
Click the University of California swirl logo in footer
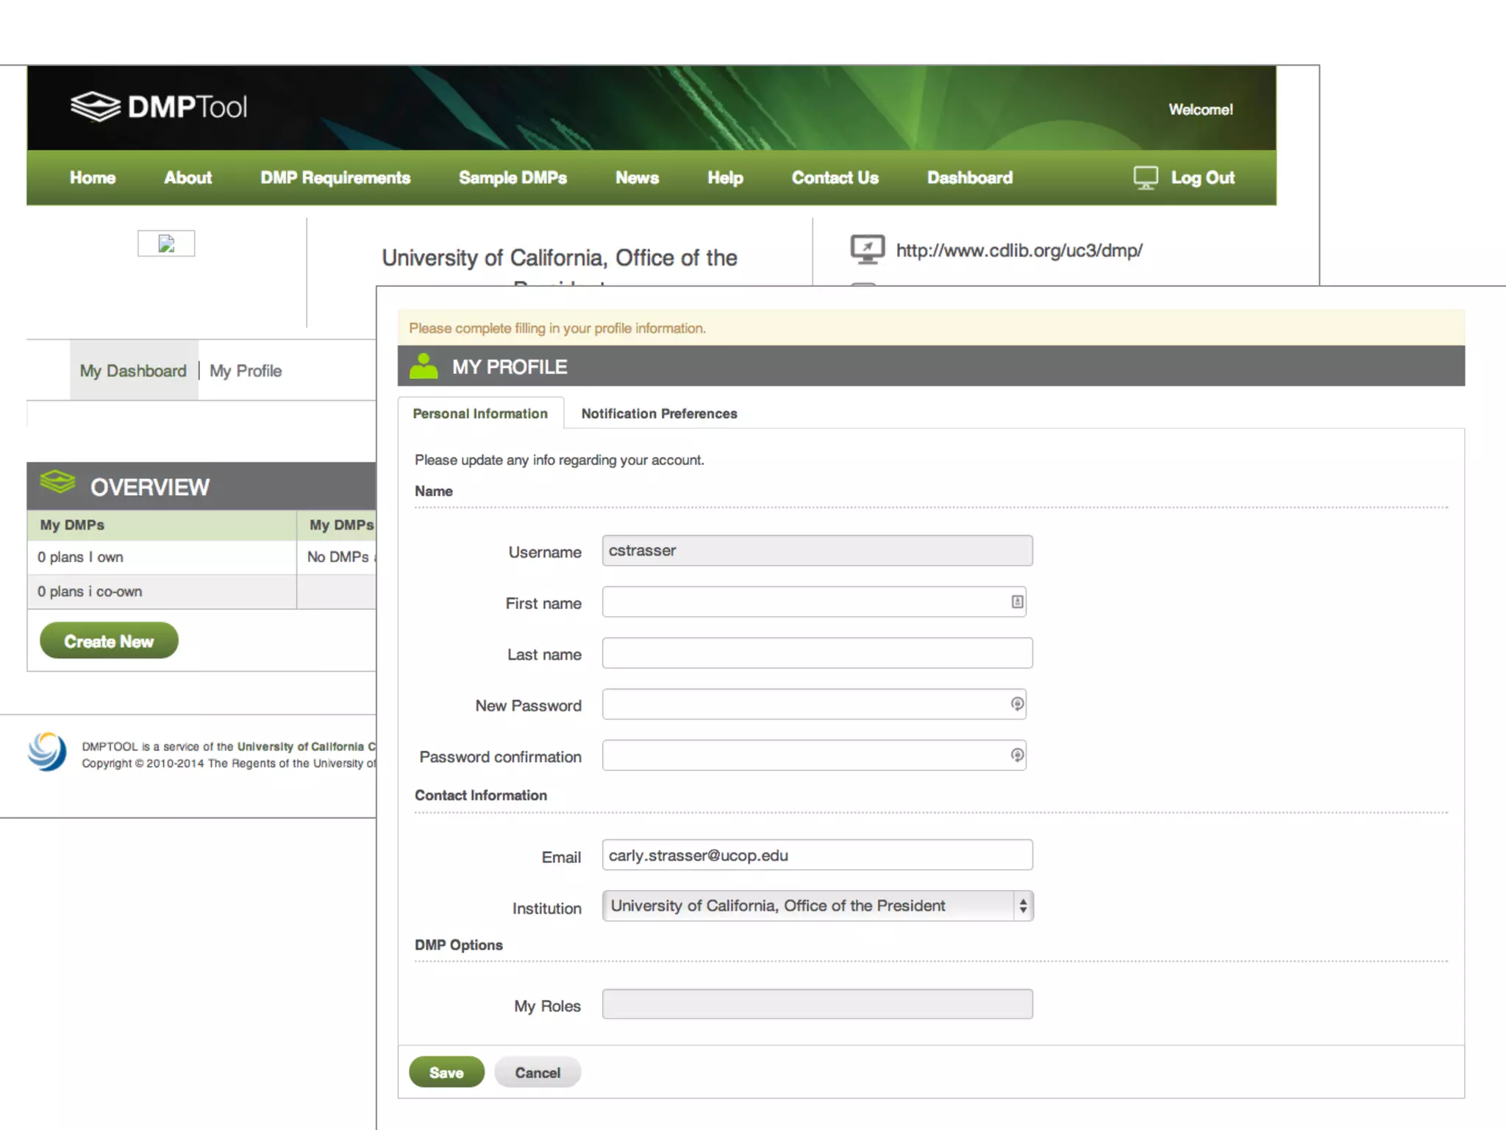pos(47,752)
